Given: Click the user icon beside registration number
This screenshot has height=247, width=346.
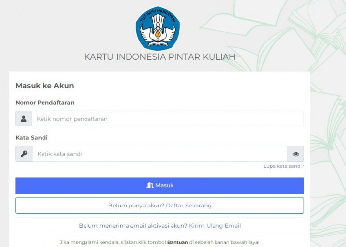Looking at the screenshot, I should pyautogui.click(x=24, y=119).
